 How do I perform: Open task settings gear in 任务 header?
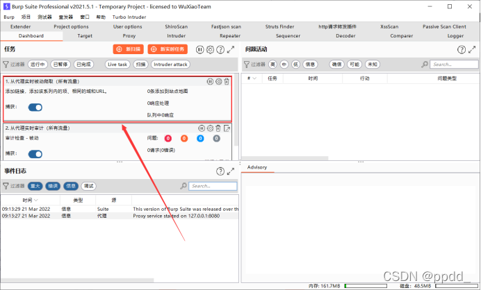pos(210,49)
